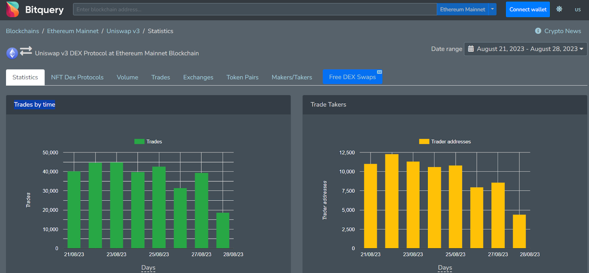The image size is (589, 273).
Task: Click the Bitquery logo icon
Action: point(13,9)
